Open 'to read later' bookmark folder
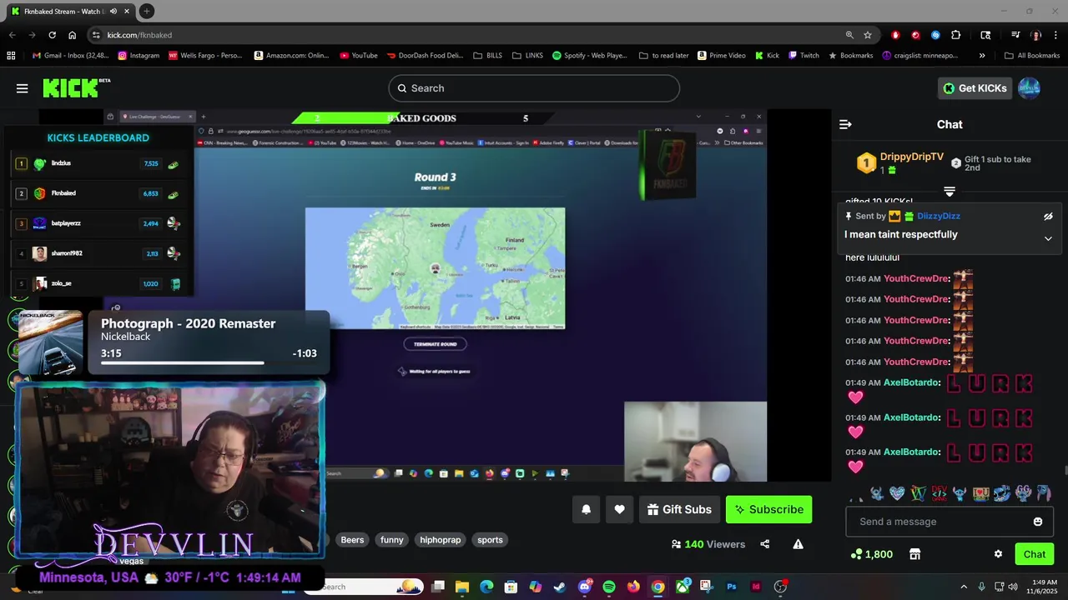The height and width of the screenshot is (600, 1068). [664, 56]
